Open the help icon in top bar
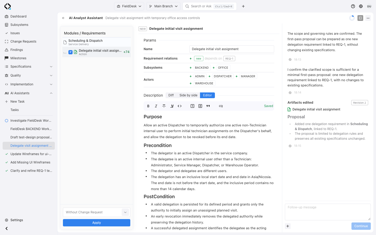 353,6
